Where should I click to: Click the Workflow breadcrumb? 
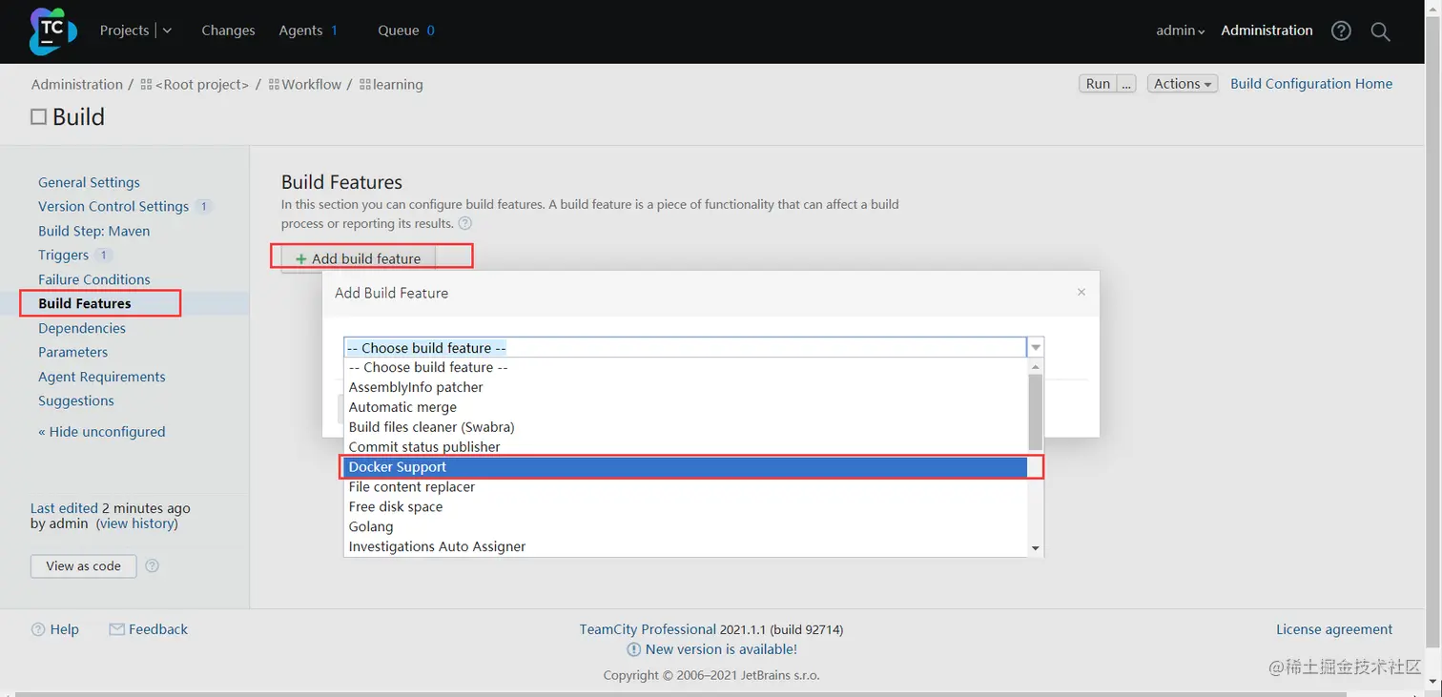coord(312,85)
